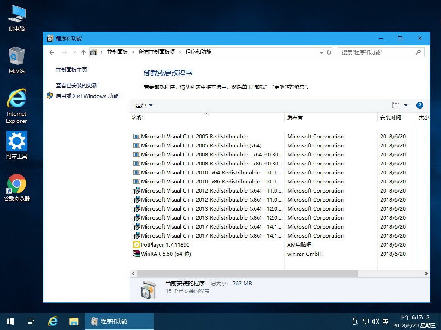Click the WinRAR 5.50 program icon
The height and width of the screenshot is (330, 441).
coord(137,254)
